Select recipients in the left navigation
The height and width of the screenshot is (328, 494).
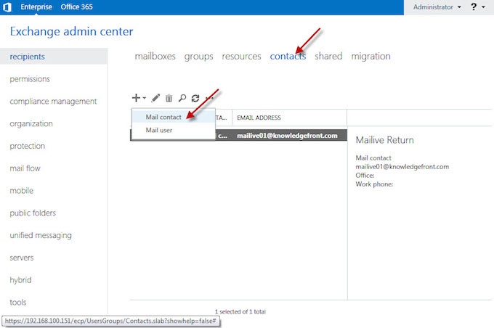click(54, 57)
